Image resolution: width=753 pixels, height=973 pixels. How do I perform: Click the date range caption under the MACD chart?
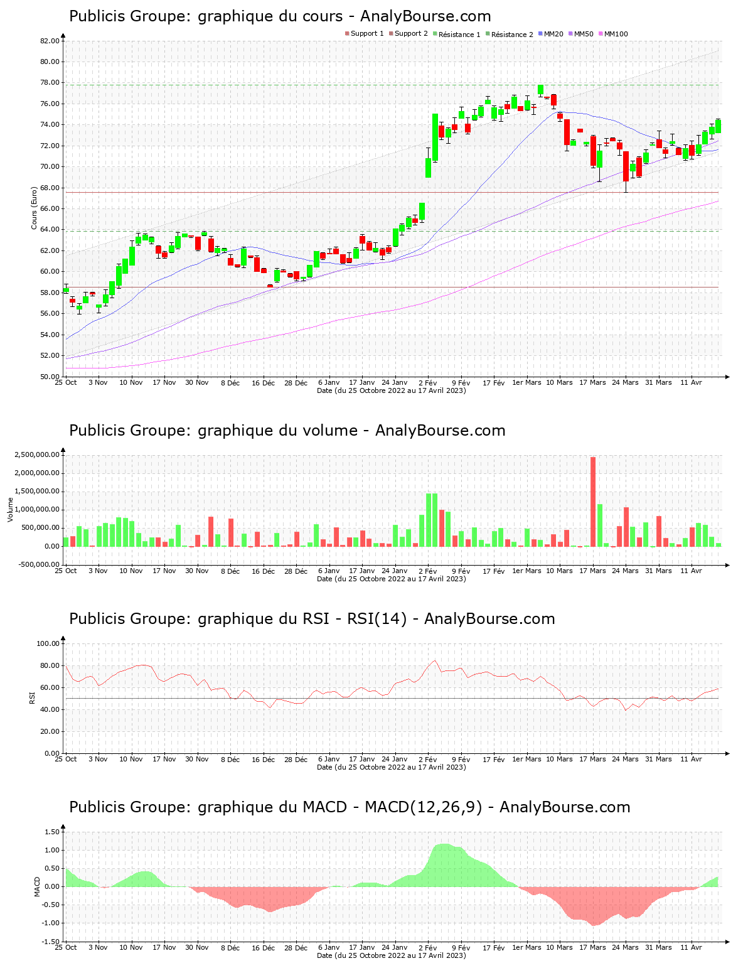(x=391, y=955)
